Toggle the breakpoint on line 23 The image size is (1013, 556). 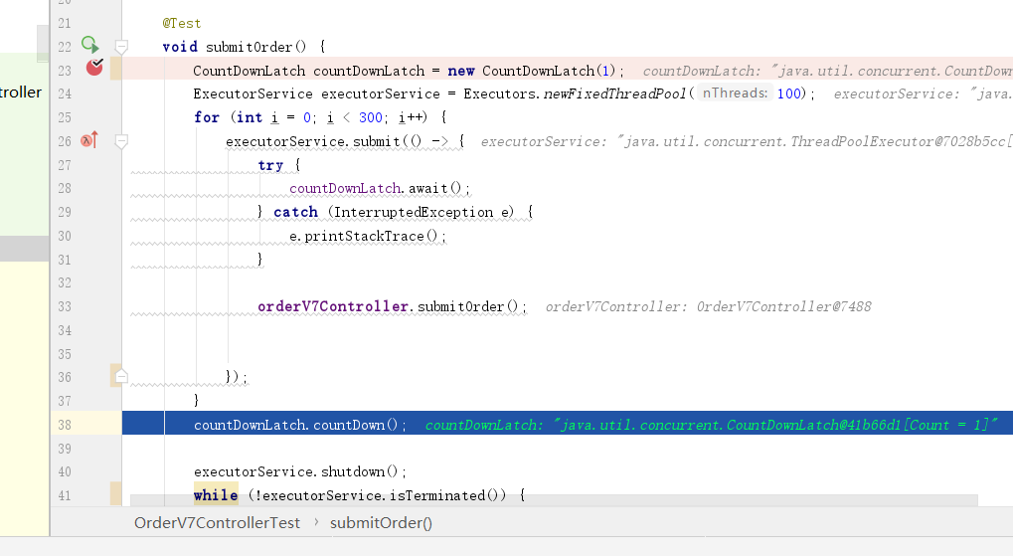(94, 68)
